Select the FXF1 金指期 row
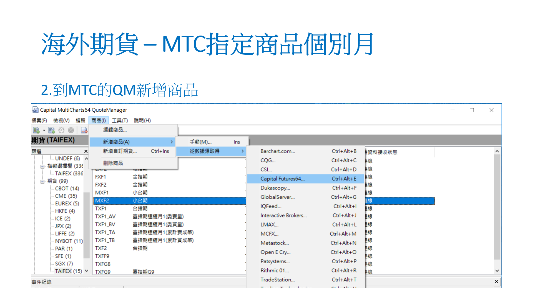 click(170, 177)
